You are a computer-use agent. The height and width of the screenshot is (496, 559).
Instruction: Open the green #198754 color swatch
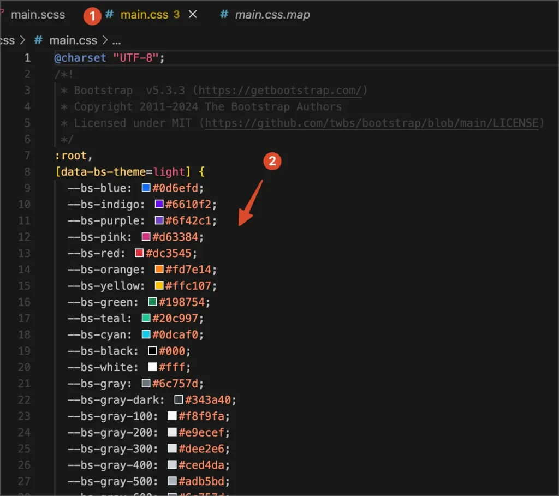[x=153, y=302]
